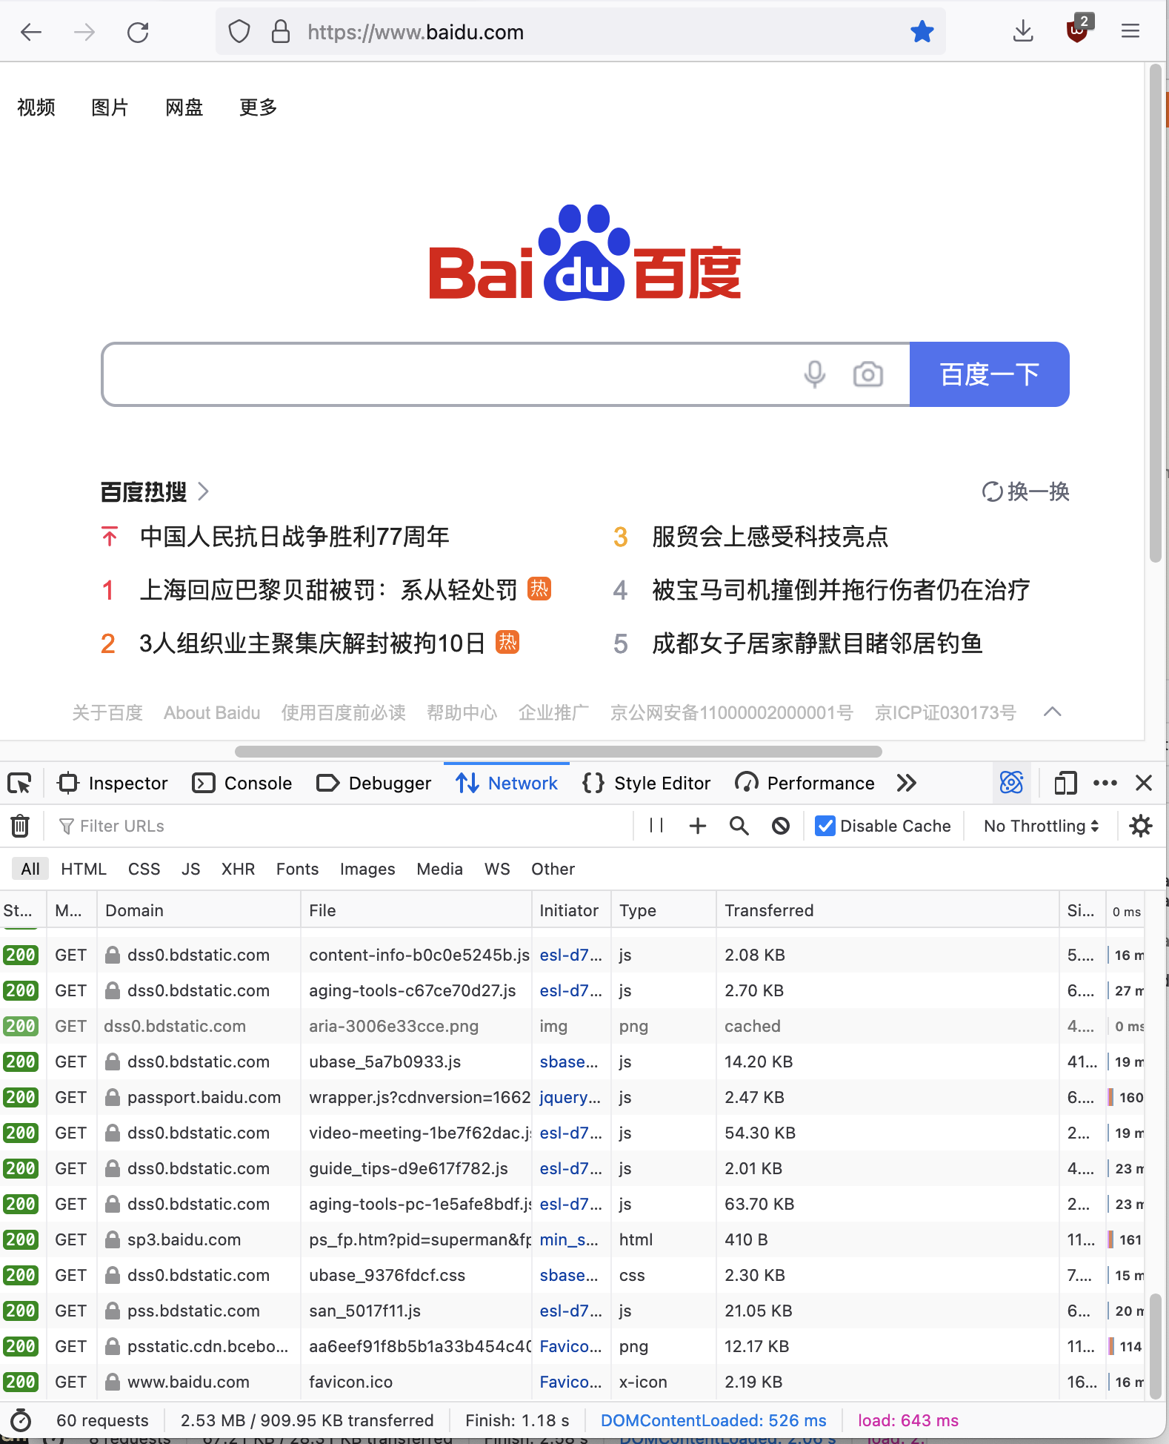This screenshot has height=1444, width=1169.
Task: Click the plus new request icon
Action: click(698, 826)
